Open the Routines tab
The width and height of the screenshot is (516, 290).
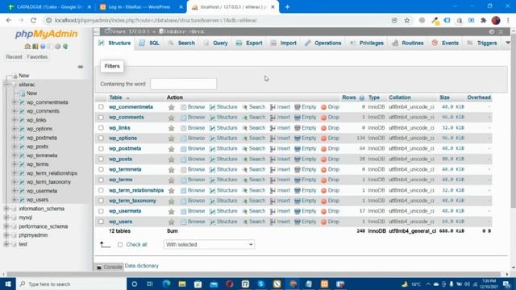click(x=408, y=43)
